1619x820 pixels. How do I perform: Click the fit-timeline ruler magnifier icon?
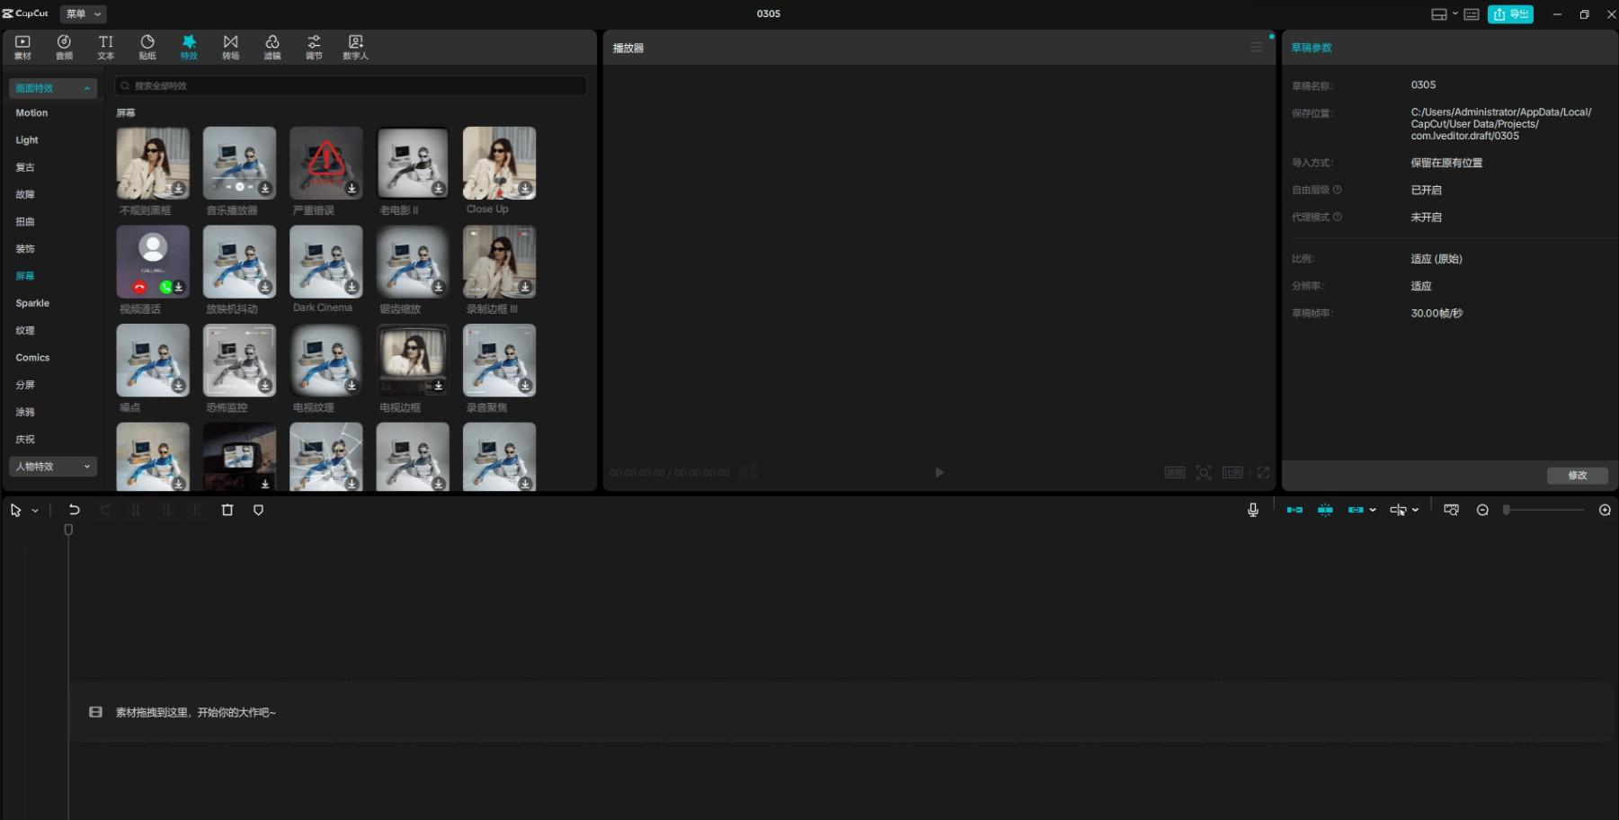pos(1451,510)
